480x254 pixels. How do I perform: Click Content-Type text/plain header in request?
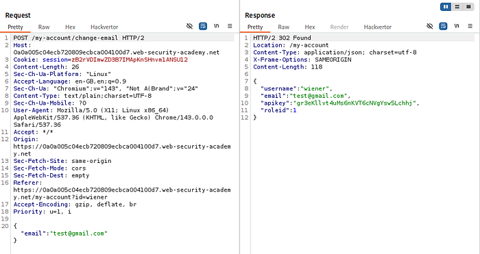(82, 96)
